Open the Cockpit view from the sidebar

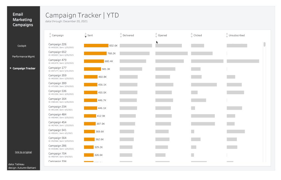(22, 46)
